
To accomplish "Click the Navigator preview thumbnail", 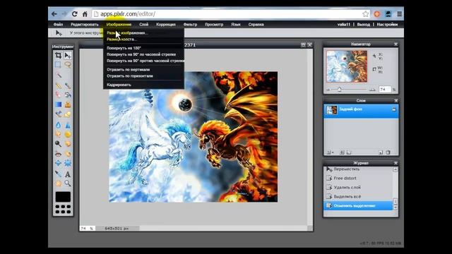I will (347, 66).
